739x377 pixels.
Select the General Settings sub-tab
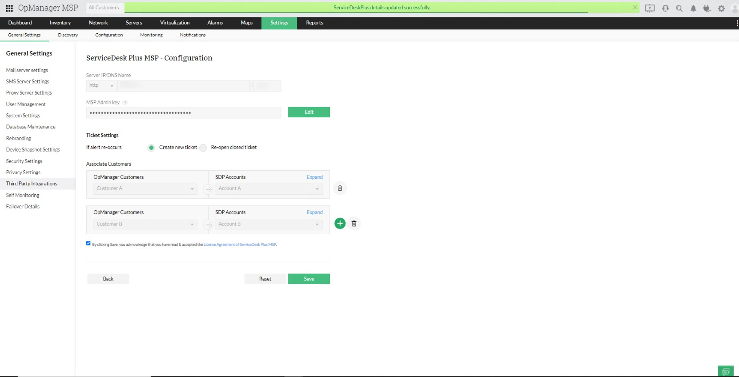(24, 35)
